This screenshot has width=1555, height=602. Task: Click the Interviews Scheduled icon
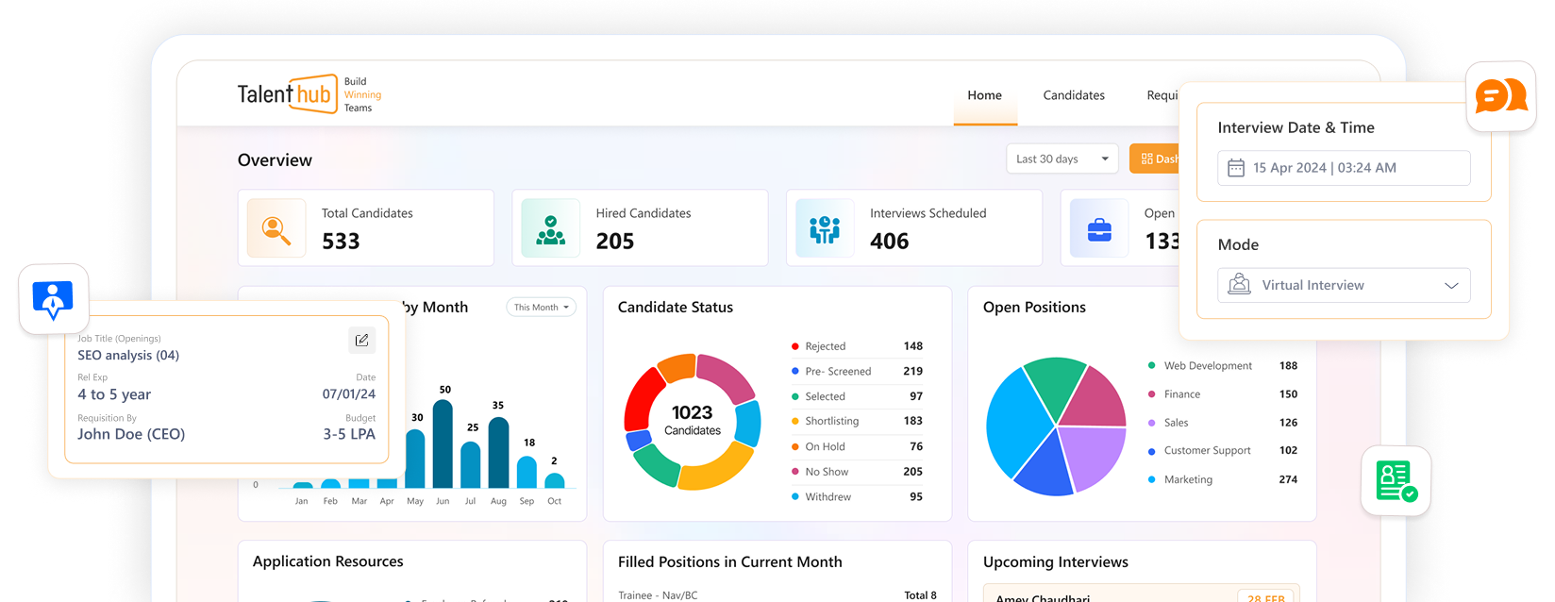[825, 228]
